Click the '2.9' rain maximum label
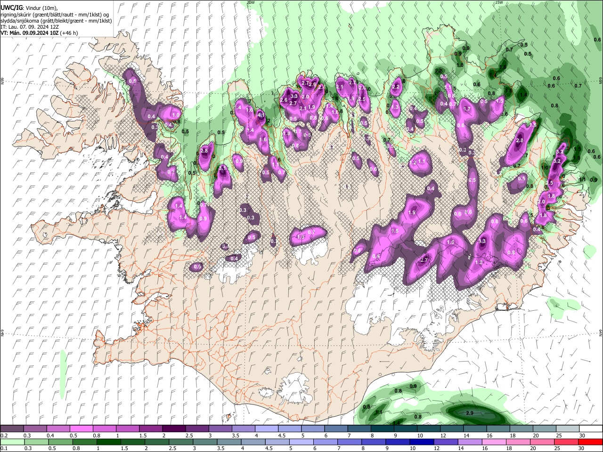Viewport: 603px width, 452px height. (469, 413)
